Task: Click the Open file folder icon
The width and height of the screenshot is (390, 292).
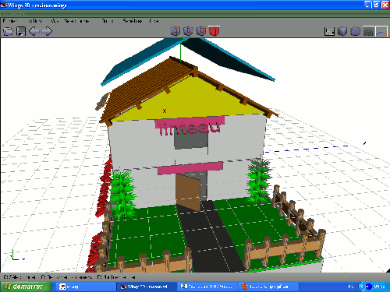Action: coord(8,31)
